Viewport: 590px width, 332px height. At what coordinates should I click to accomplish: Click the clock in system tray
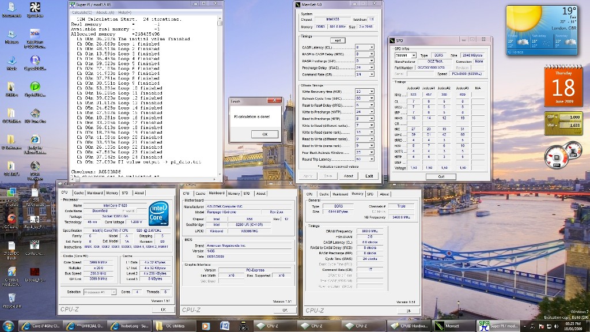[572, 326]
